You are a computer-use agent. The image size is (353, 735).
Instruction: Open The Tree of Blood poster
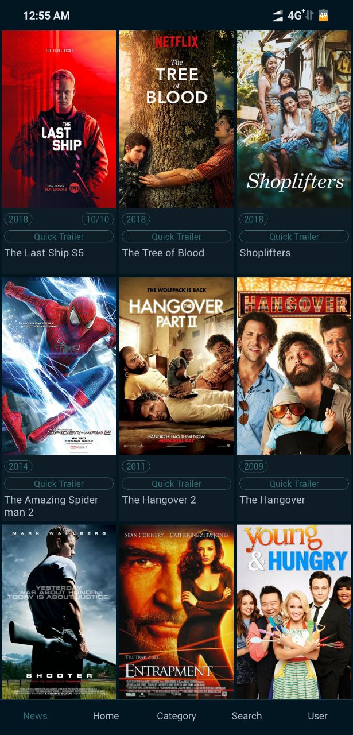176,119
